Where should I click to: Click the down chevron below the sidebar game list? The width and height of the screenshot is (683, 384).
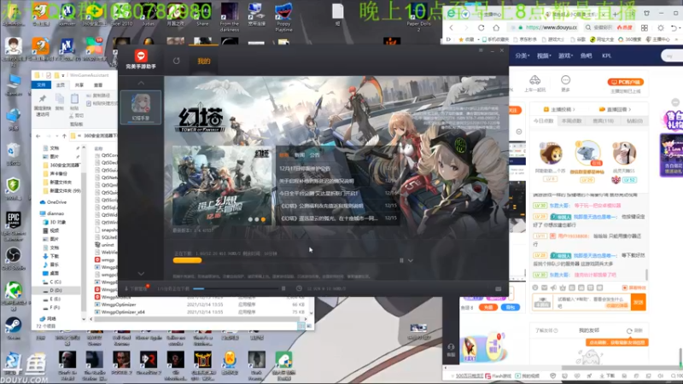[x=141, y=273]
